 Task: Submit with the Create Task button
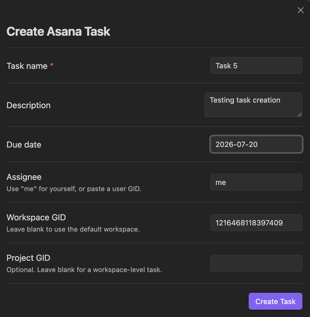pos(275,301)
